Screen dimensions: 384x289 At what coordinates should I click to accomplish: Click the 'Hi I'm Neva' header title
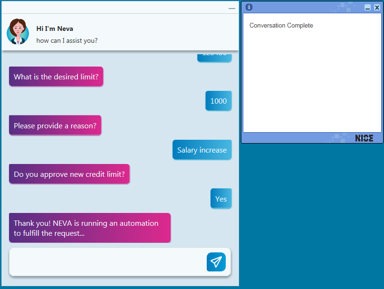[55, 29]
